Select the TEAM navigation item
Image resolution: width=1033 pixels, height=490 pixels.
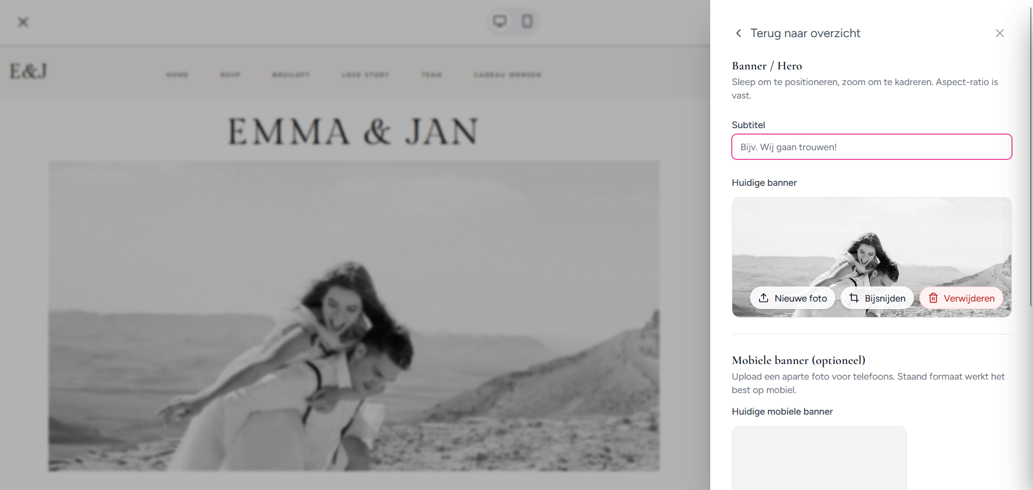pos(431,75)
